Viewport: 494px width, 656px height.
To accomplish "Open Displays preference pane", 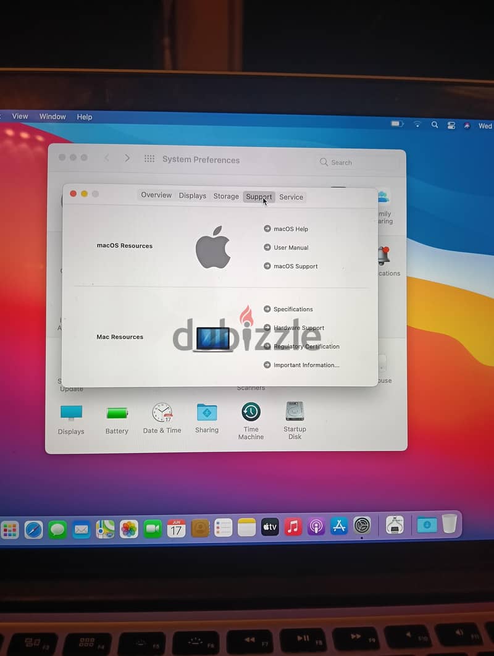I will pos(70,419).
